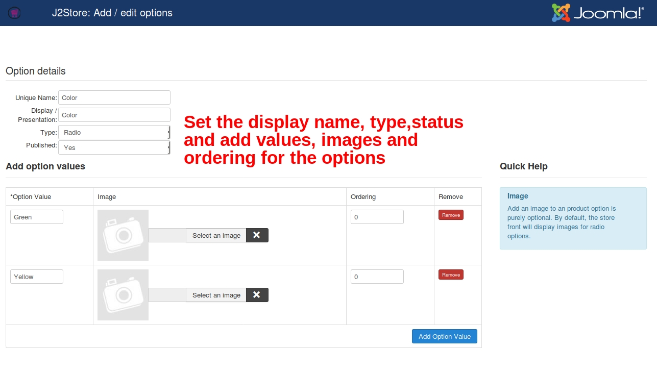
Task: Click the Quick Help description paragraph
Action: coord(562,222)
